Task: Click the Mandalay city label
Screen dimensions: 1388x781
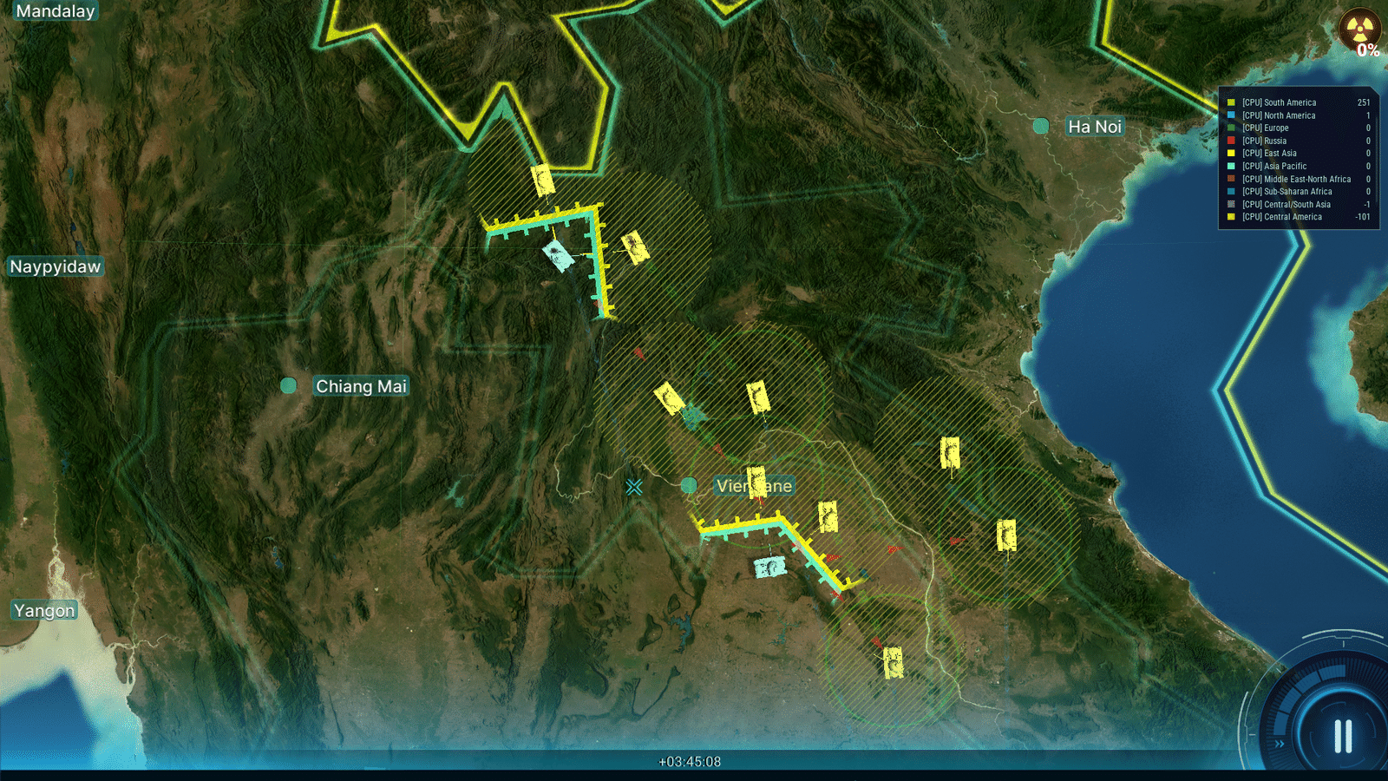Action: point(55,11)
